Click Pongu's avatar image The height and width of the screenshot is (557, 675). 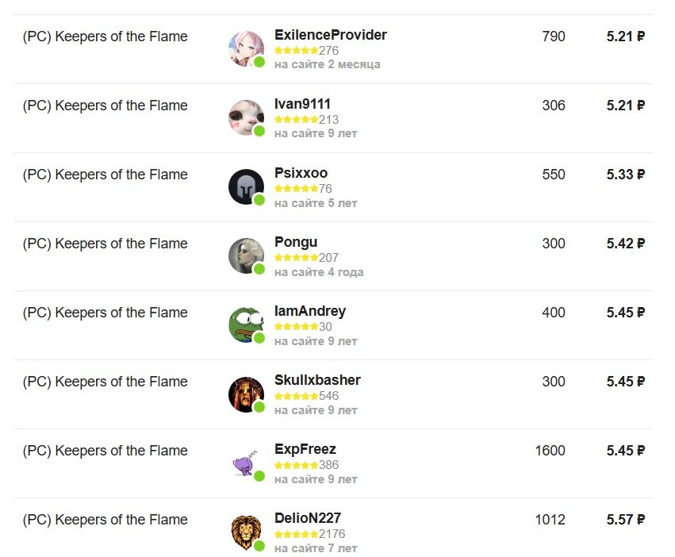(x=246, y=256)
